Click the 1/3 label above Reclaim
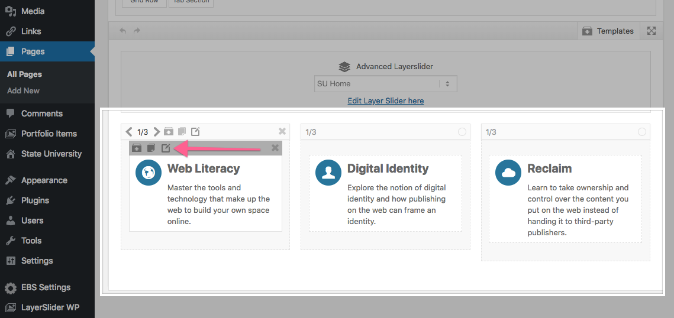 (x=491, y=132)
